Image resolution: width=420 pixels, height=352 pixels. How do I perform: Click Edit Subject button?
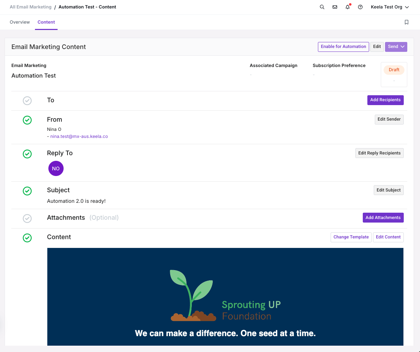(x=389, y=190)
